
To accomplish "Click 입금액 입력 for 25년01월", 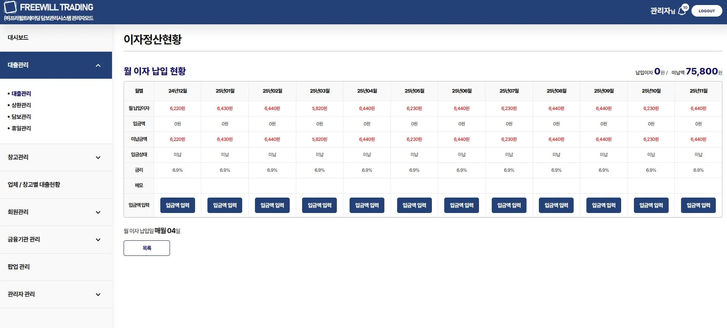I will click(x=225, y=205).
